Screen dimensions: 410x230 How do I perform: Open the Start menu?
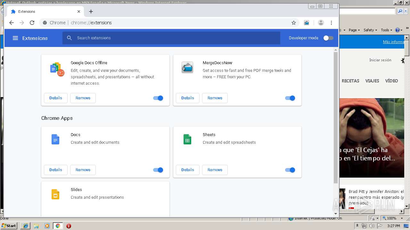coord(9,226)
